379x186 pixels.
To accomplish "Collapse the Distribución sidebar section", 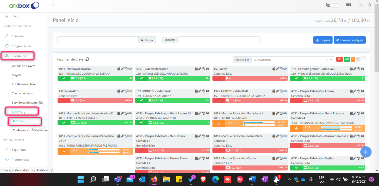I will pos(20,56).
